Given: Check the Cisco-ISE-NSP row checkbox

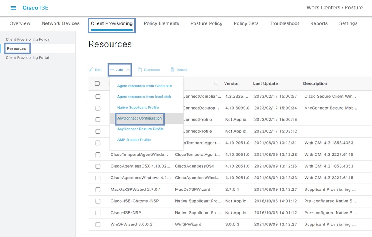Looking at the screenshot, I should coord(98,213).
